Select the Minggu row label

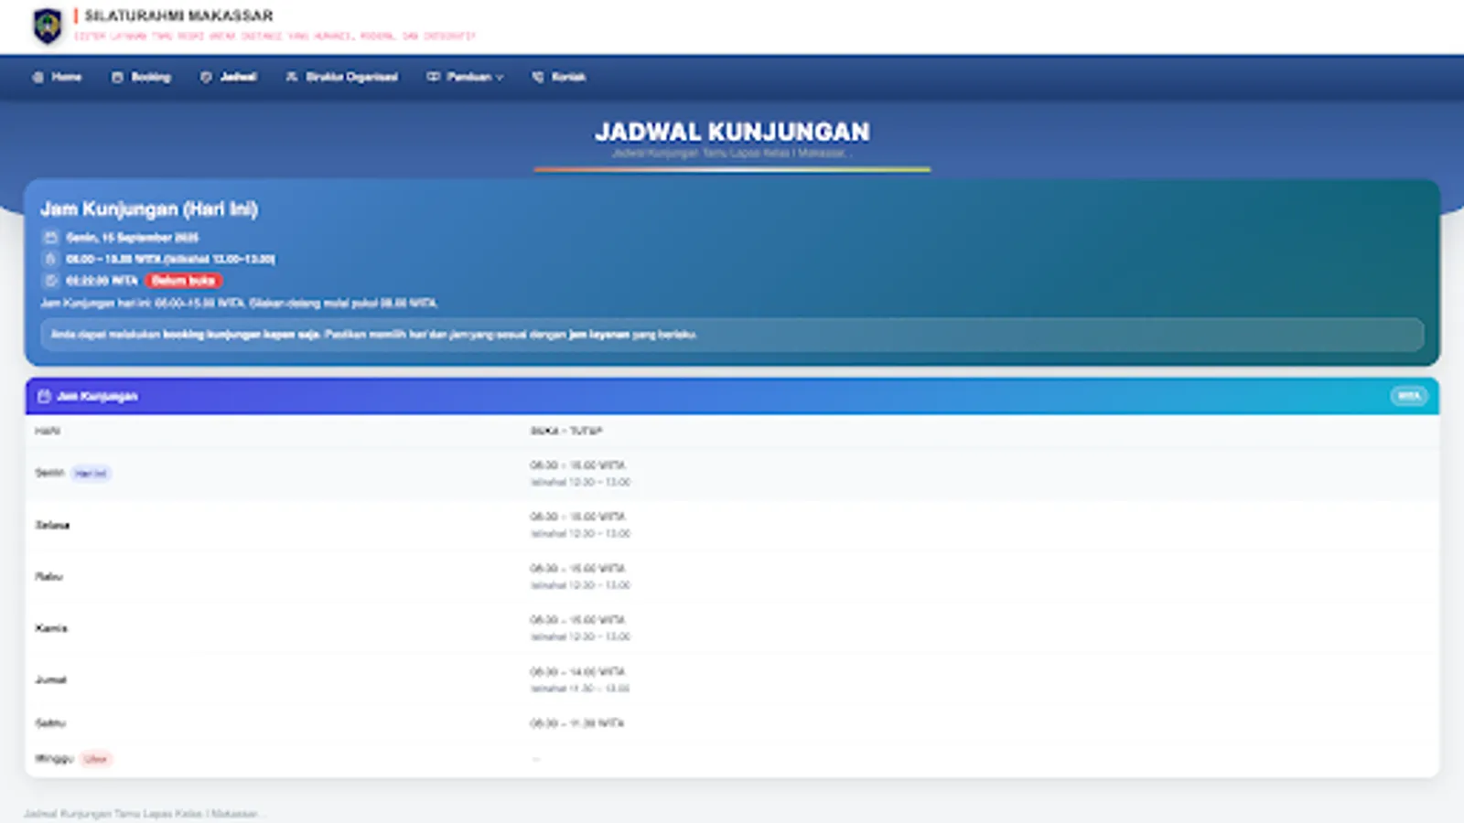54,759
